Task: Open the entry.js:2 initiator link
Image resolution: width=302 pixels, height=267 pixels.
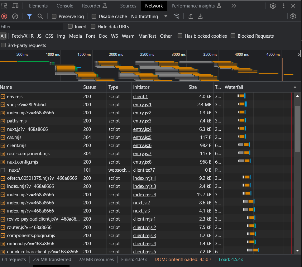Action: coord(142,112)
